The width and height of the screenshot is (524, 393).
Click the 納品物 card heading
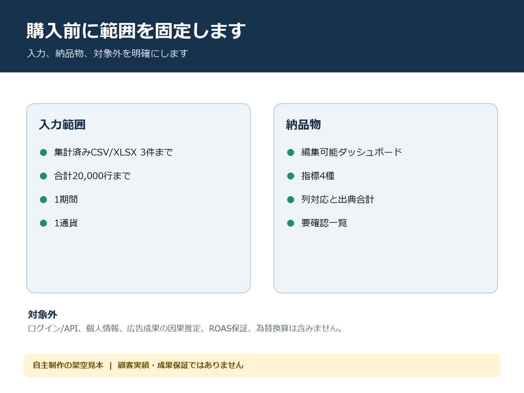pos(304,125)
